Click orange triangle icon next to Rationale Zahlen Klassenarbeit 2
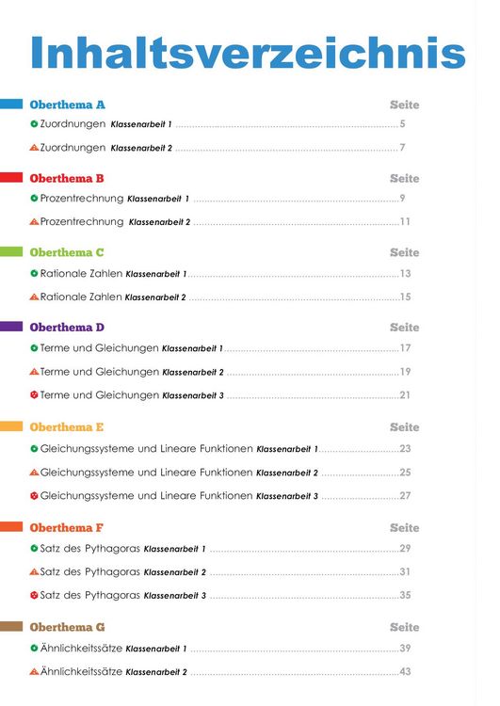500x706 pixels. (34, 297)
